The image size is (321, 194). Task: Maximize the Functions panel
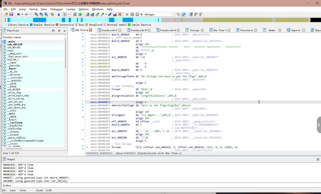pyautogui.click(x=53, y=31)
